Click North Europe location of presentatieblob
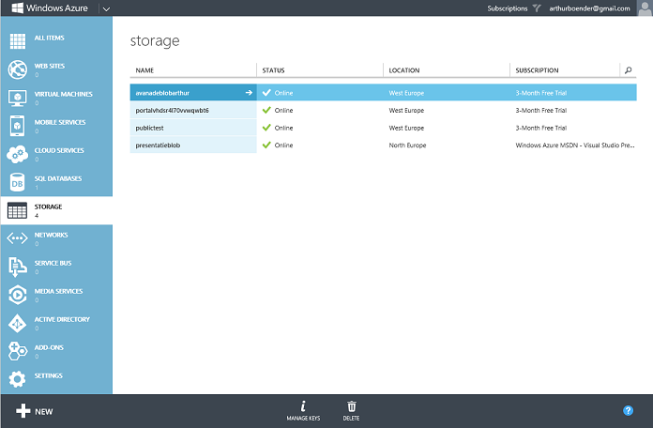The width and height of the screenshot is (653, 428). tap(407, 145)
